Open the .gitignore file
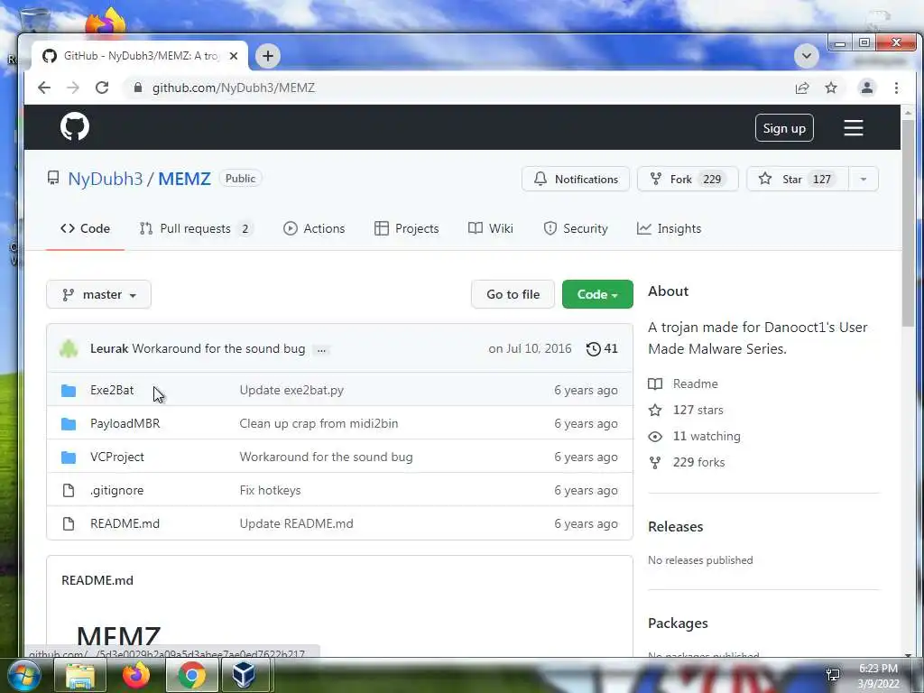924x693 pixels. coord(116,490)
